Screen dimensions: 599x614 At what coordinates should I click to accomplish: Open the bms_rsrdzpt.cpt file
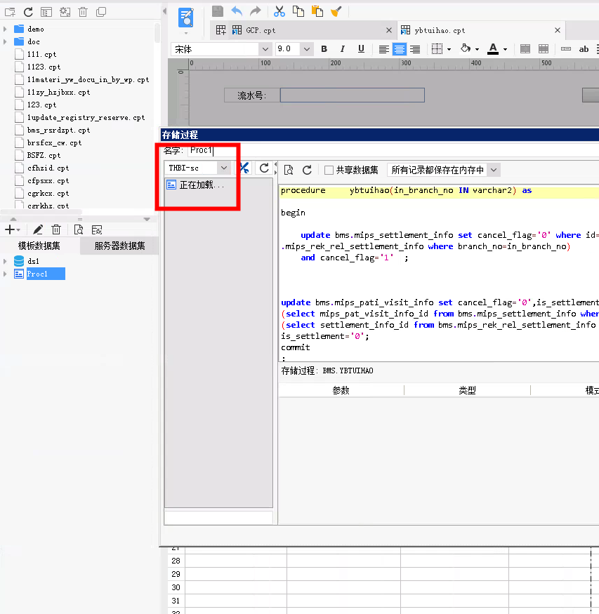point(58,130)
